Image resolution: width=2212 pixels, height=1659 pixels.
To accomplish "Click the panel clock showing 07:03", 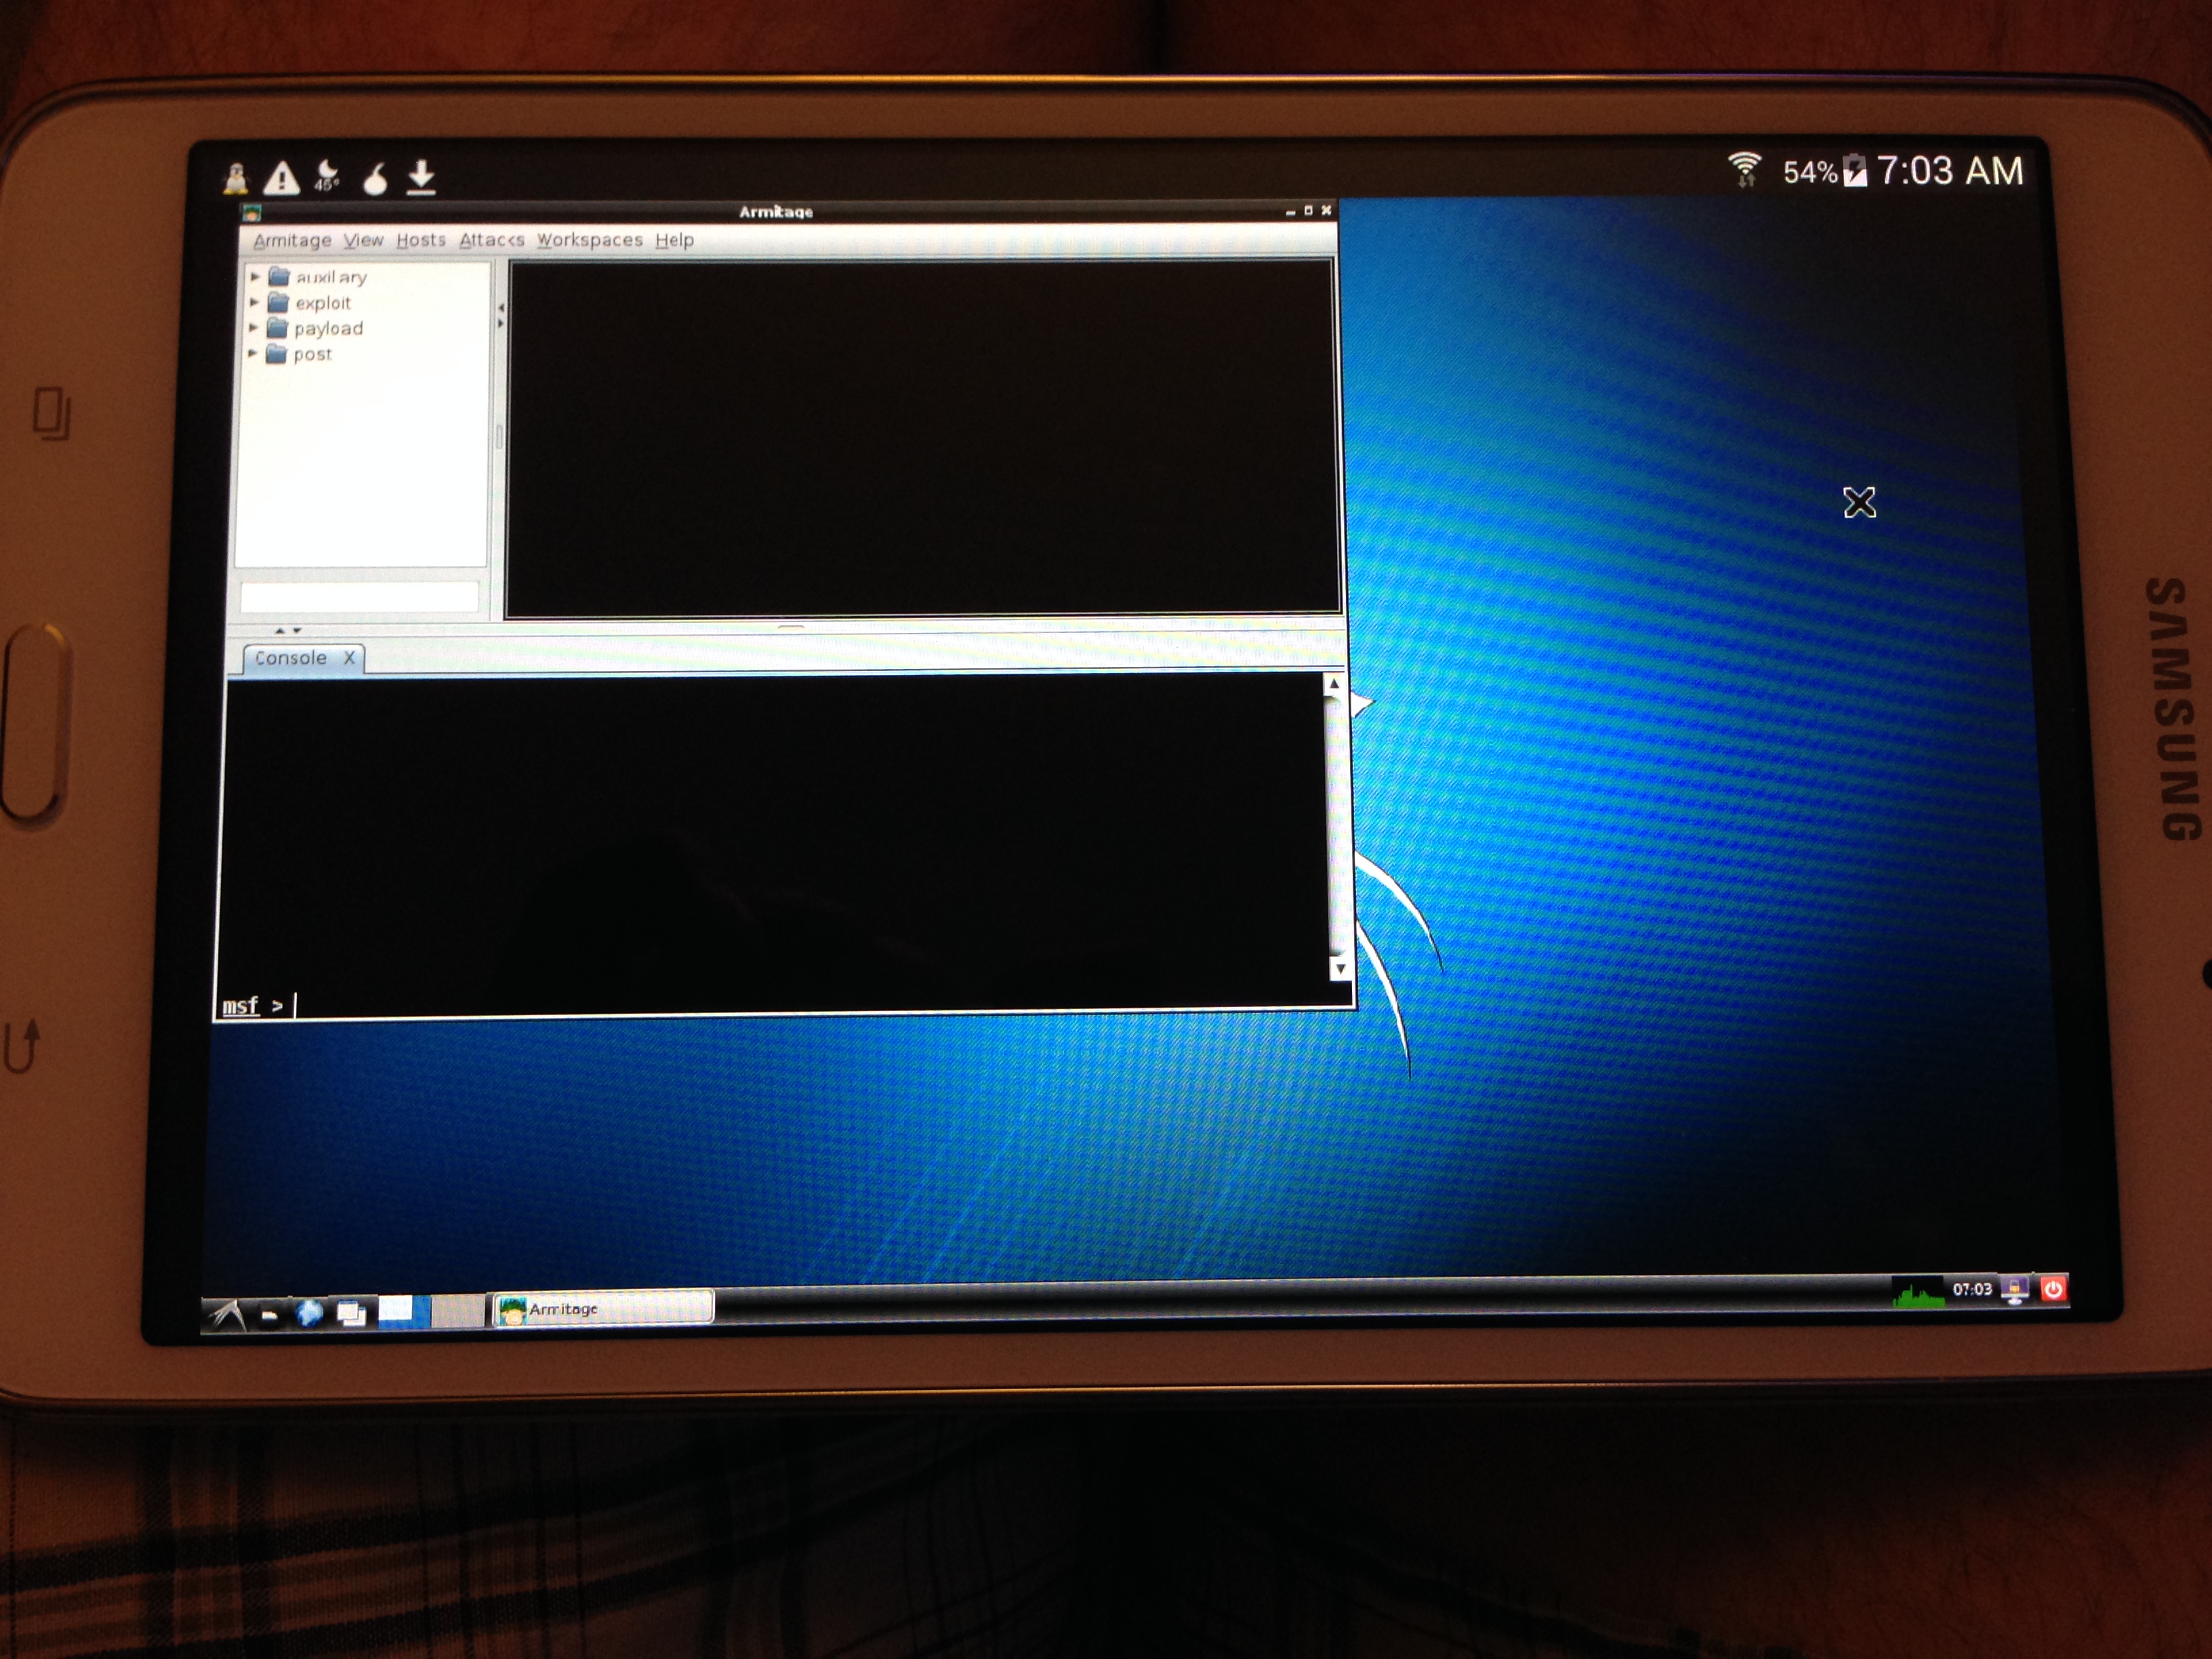I will click(1972, 1289).
